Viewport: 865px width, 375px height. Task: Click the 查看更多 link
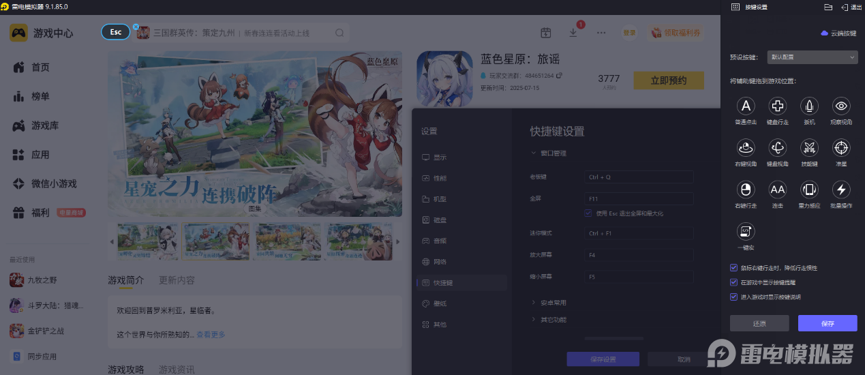[x=211, y=335]
